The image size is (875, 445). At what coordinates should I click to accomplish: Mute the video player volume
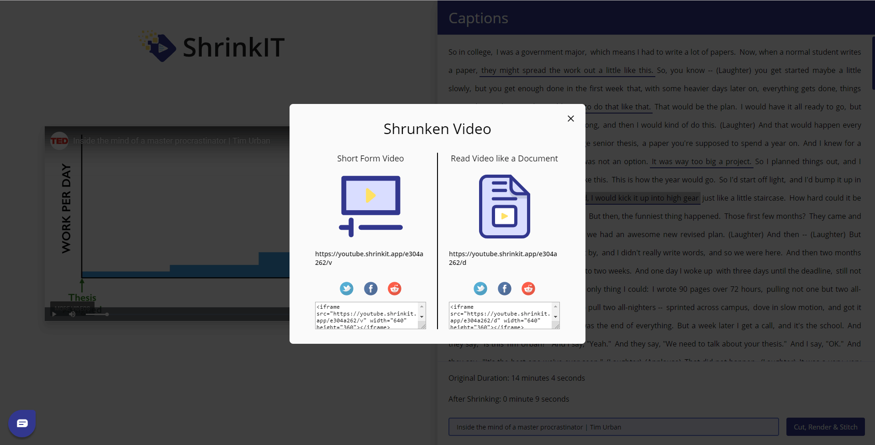[72, 314]
